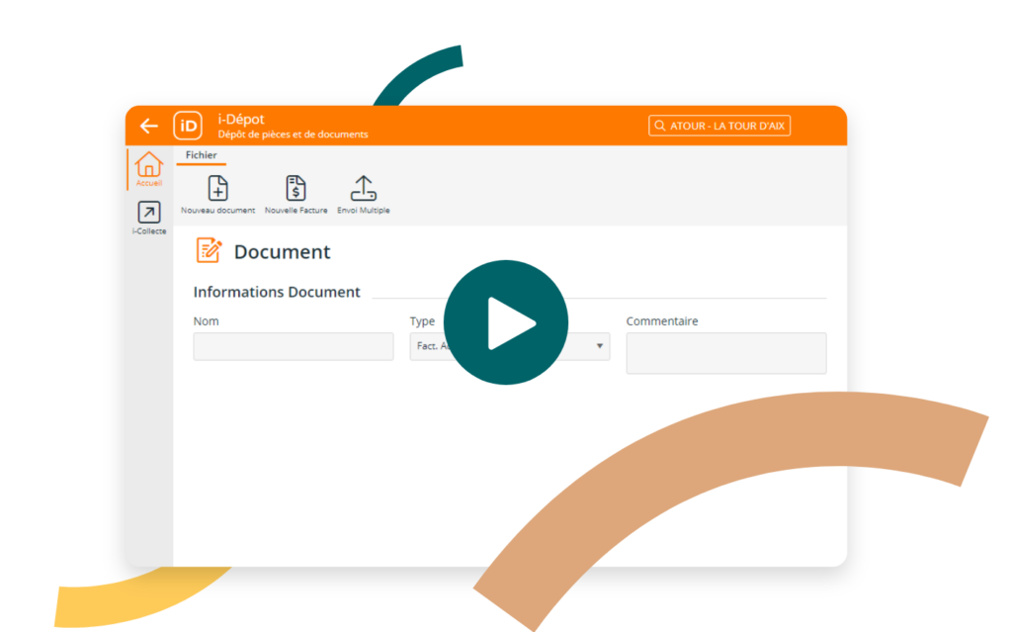Expand the Type dropdown arrow
Screen dimensions: 1012x632
599,346
